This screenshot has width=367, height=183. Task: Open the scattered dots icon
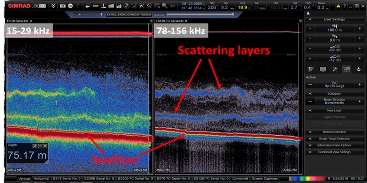pyautogui.click(x=142, y=6)
